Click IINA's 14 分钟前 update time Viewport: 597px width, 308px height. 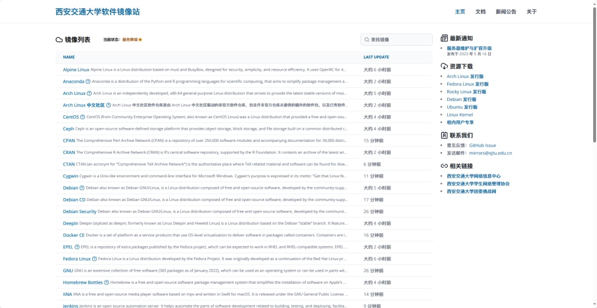pos(374,294)
